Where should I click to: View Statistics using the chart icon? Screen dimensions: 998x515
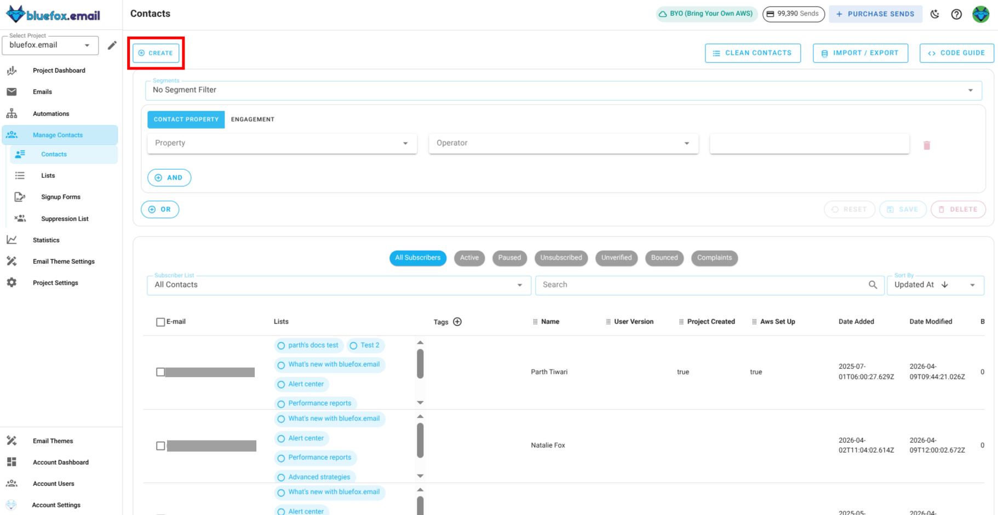coord(12,240)
